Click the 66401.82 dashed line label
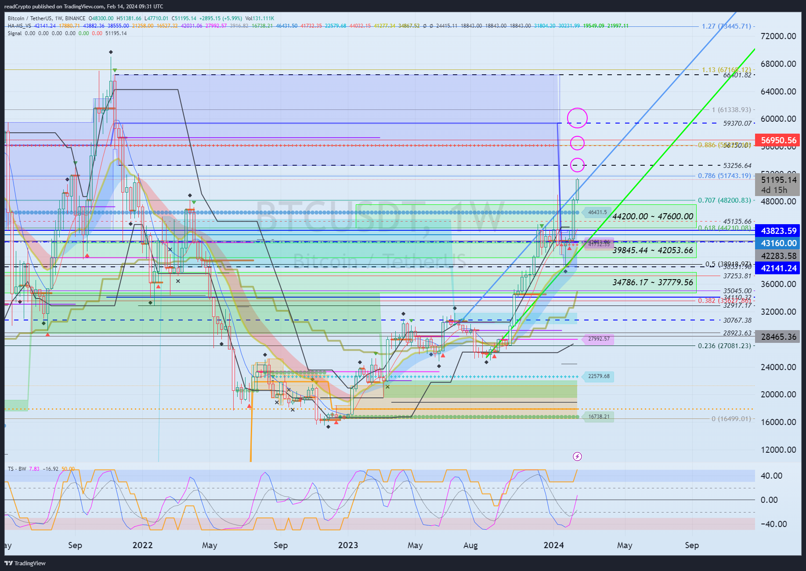The width and height of the screenshot is (806, 571). [x=737, y=75]
